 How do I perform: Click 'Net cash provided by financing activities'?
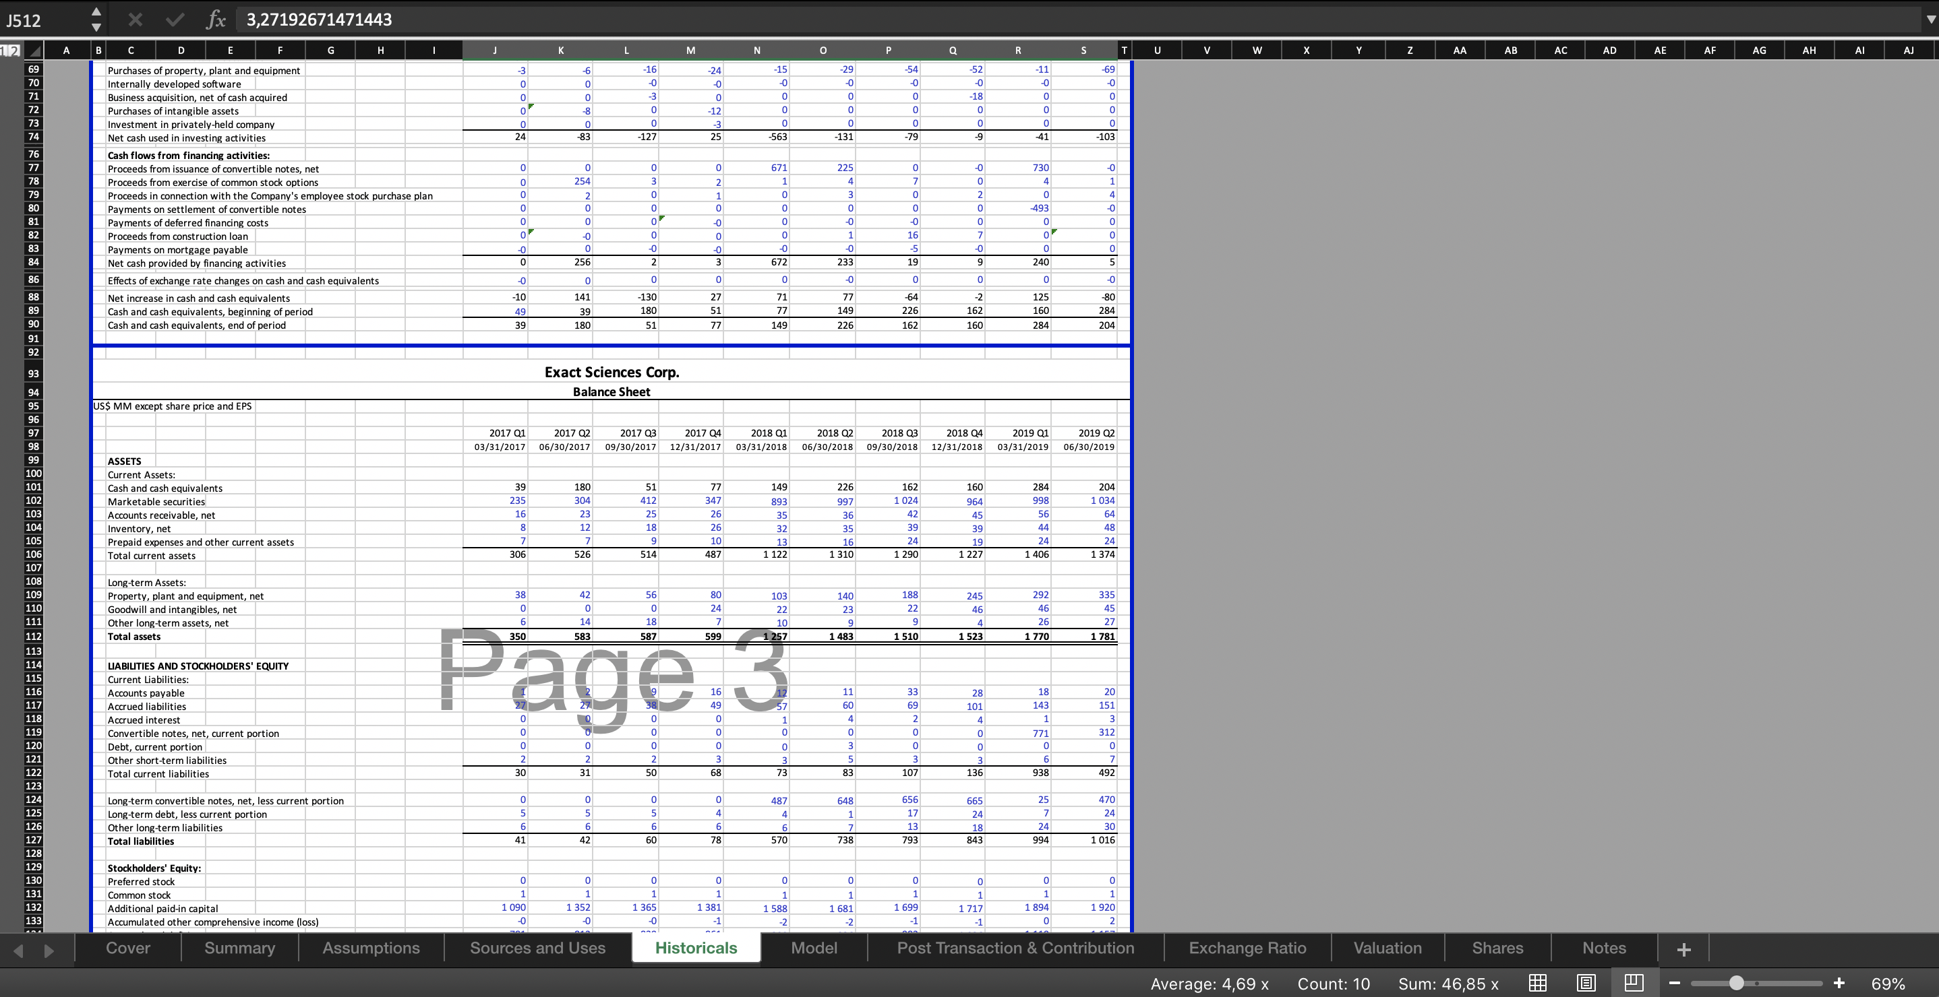196,263
